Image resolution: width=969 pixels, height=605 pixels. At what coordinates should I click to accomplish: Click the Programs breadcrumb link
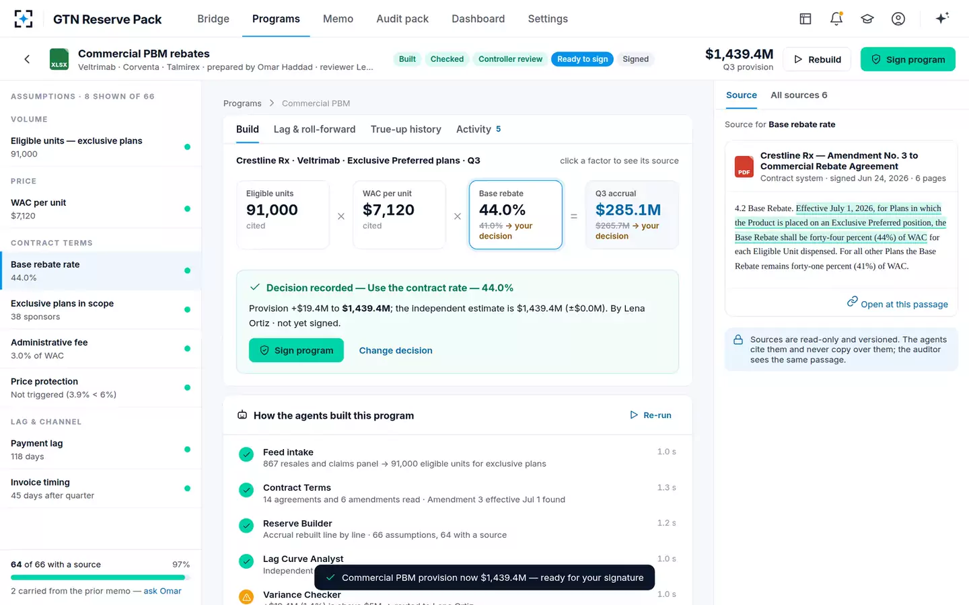click(x=242, y=104)
